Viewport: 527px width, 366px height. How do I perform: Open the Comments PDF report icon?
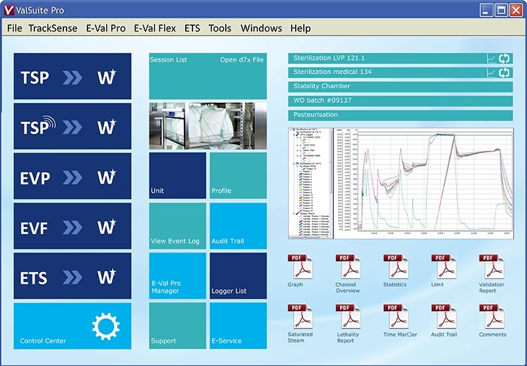click(491, 317)
